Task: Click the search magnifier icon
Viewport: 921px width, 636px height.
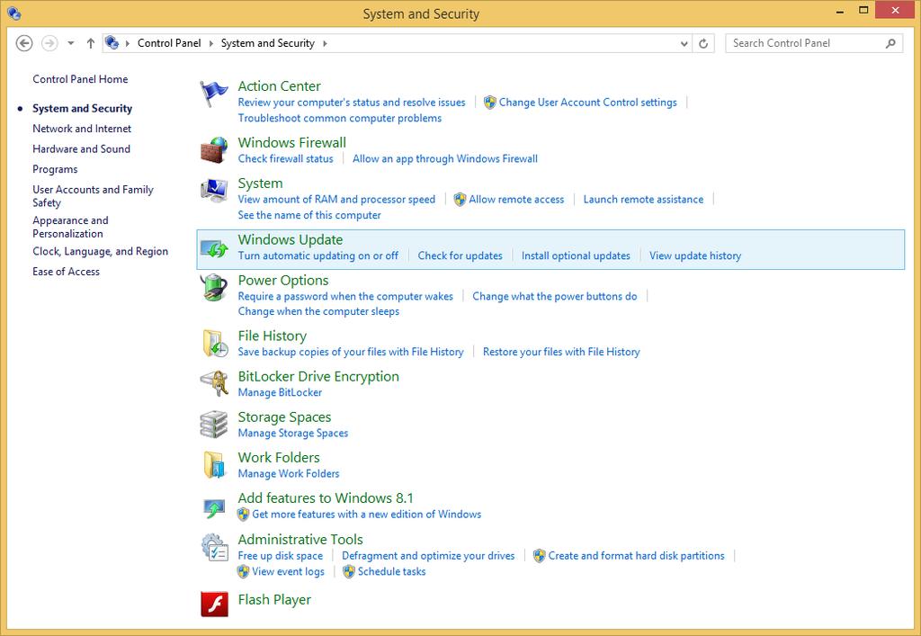Action: tap(890, 43)
